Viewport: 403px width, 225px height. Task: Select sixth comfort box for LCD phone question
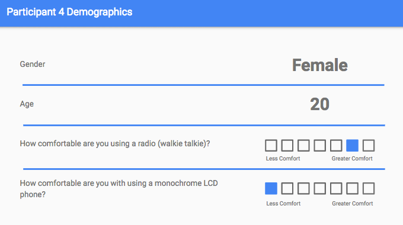point(352,188)
